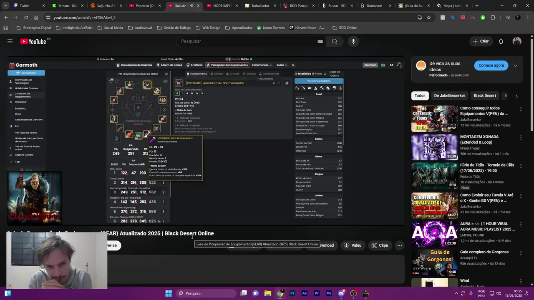
Task: Show more filter chips with right arrow
Action: tap(516, 96)
